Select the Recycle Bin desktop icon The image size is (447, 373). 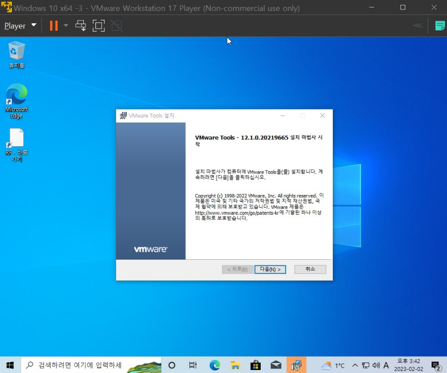click(16, 55)
